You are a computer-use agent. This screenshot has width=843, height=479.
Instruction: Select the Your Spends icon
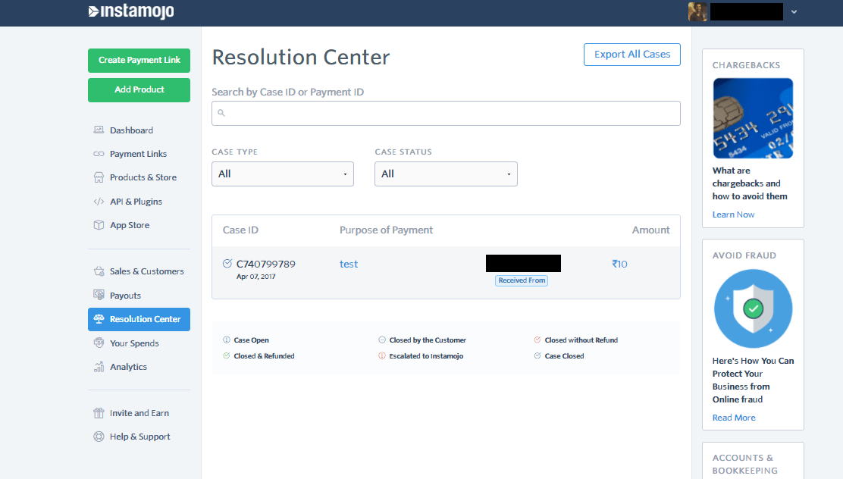(x=99, y=343)
